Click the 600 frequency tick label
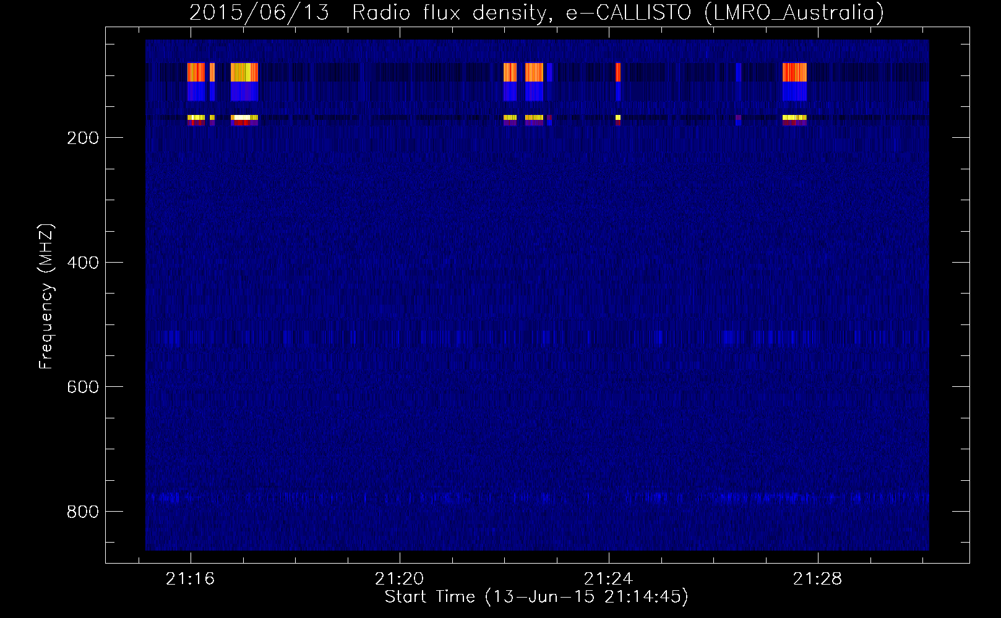 click(83, 387)
